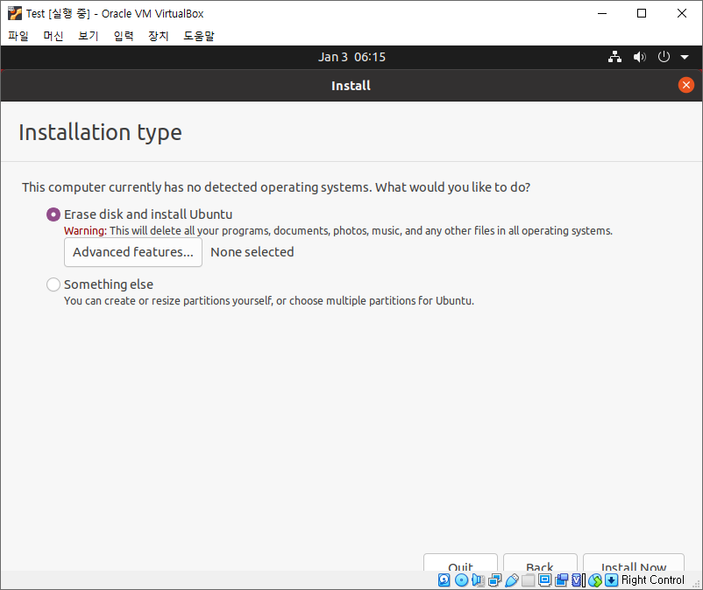Click the None selected label
Screen dimensions: 703x590
click(252, 252)
